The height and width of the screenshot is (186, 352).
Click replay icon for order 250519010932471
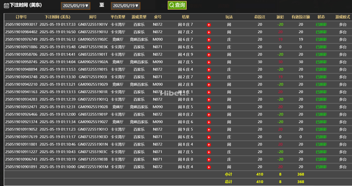pos(209,107)
